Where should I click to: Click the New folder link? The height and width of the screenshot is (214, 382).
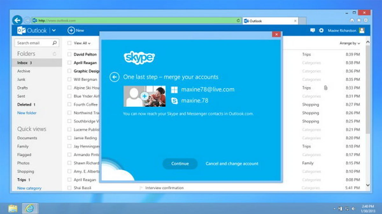(x=27, y=113)
